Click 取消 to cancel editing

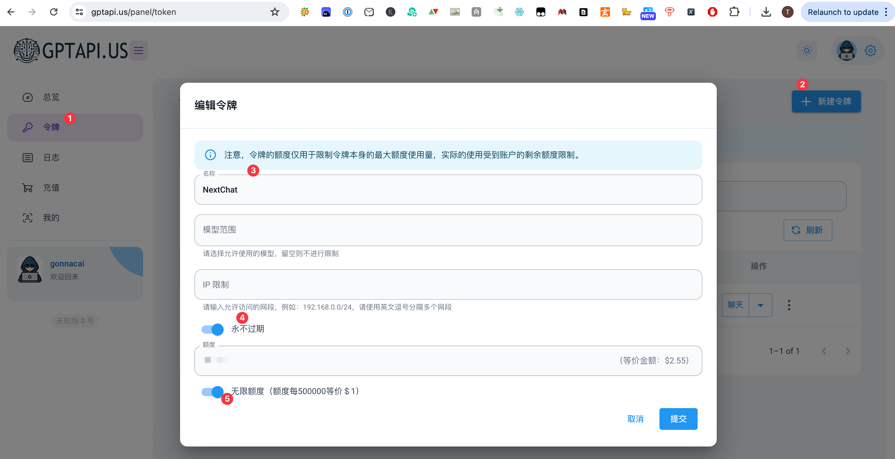point(635,419)
